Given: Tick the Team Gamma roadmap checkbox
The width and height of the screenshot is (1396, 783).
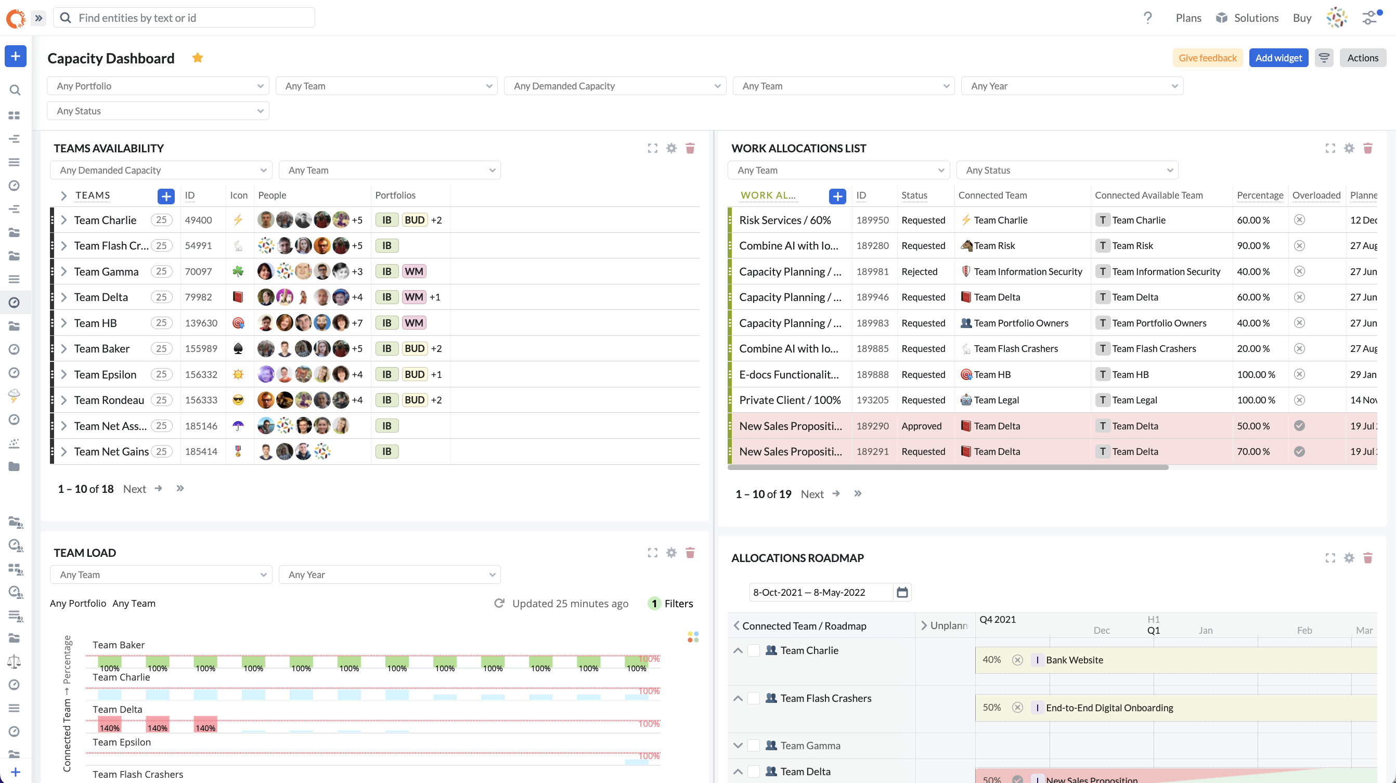Looking at the screenshot, I should [753, 745].
